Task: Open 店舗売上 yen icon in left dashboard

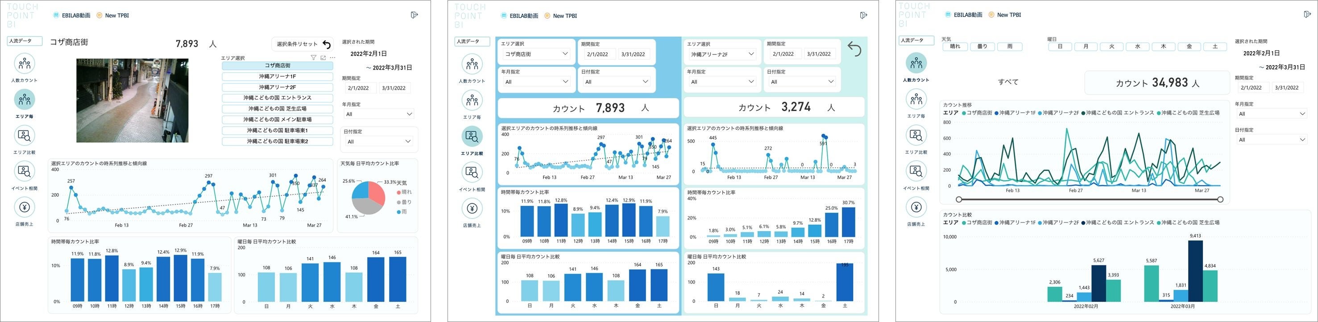Action: pyautogui.click(x=24, y=207)
